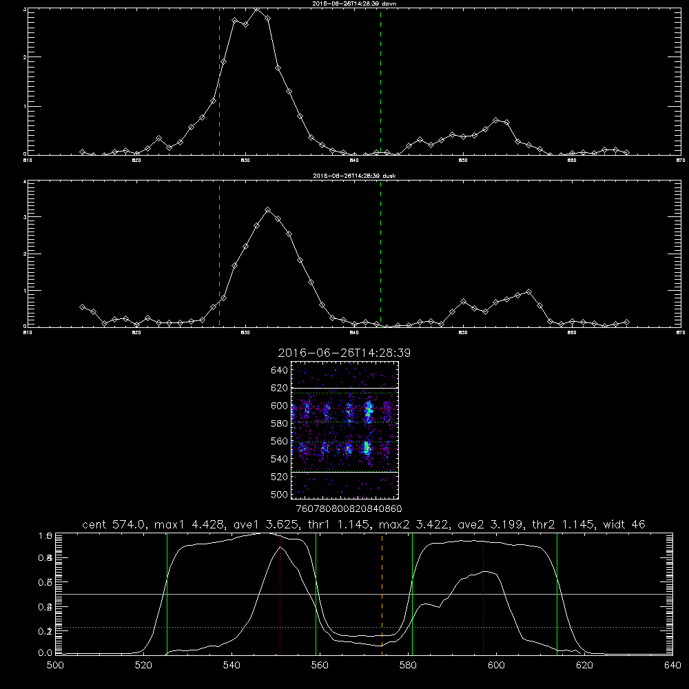689x689 pixels.
Task: Click the bottom plot x-axis label 500
Action: [x=55, y=666]
